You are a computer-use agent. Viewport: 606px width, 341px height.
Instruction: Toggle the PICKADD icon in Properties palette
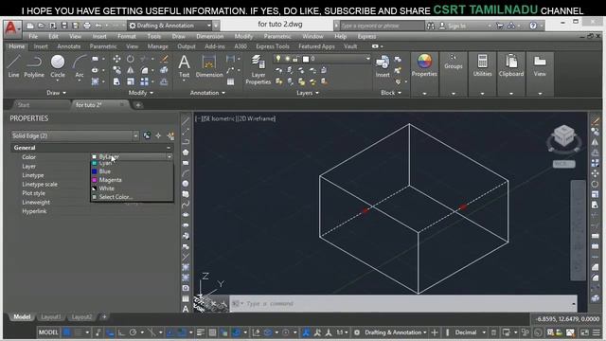tap(147, 135)
